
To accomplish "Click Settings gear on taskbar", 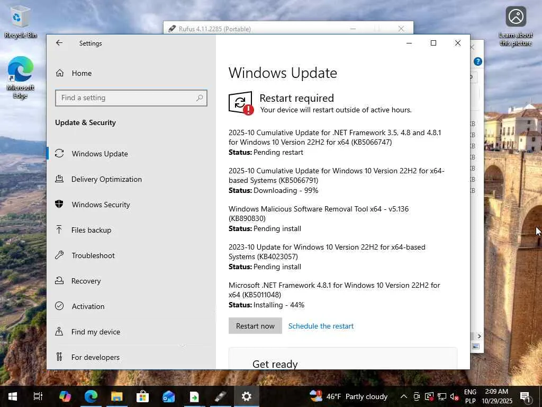I will (x=247, y=396).
